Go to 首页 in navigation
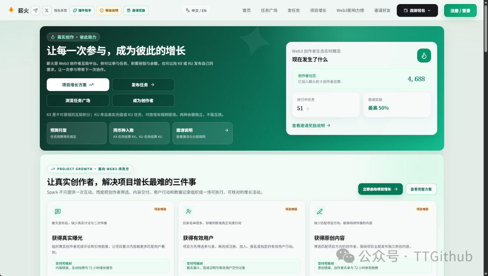 247,10
